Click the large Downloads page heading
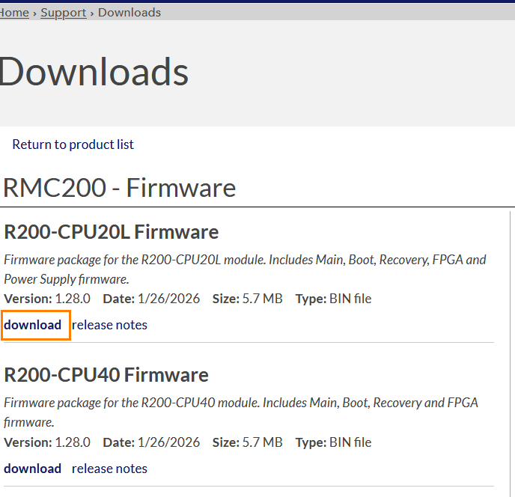This screenshot has height=497, width=515. point(94,72)
